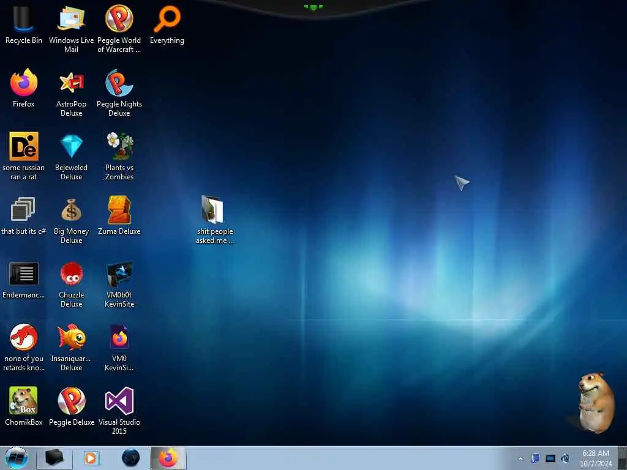Select the 'some russian ran a rat' icon
Image resolution: width=627 pixels, height=470 pixels.
[x=24, y=157]
